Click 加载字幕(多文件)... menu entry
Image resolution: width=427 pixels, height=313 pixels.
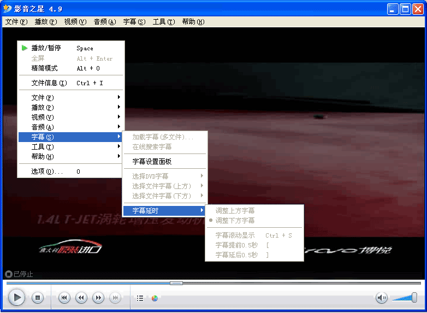pos(165,137)
